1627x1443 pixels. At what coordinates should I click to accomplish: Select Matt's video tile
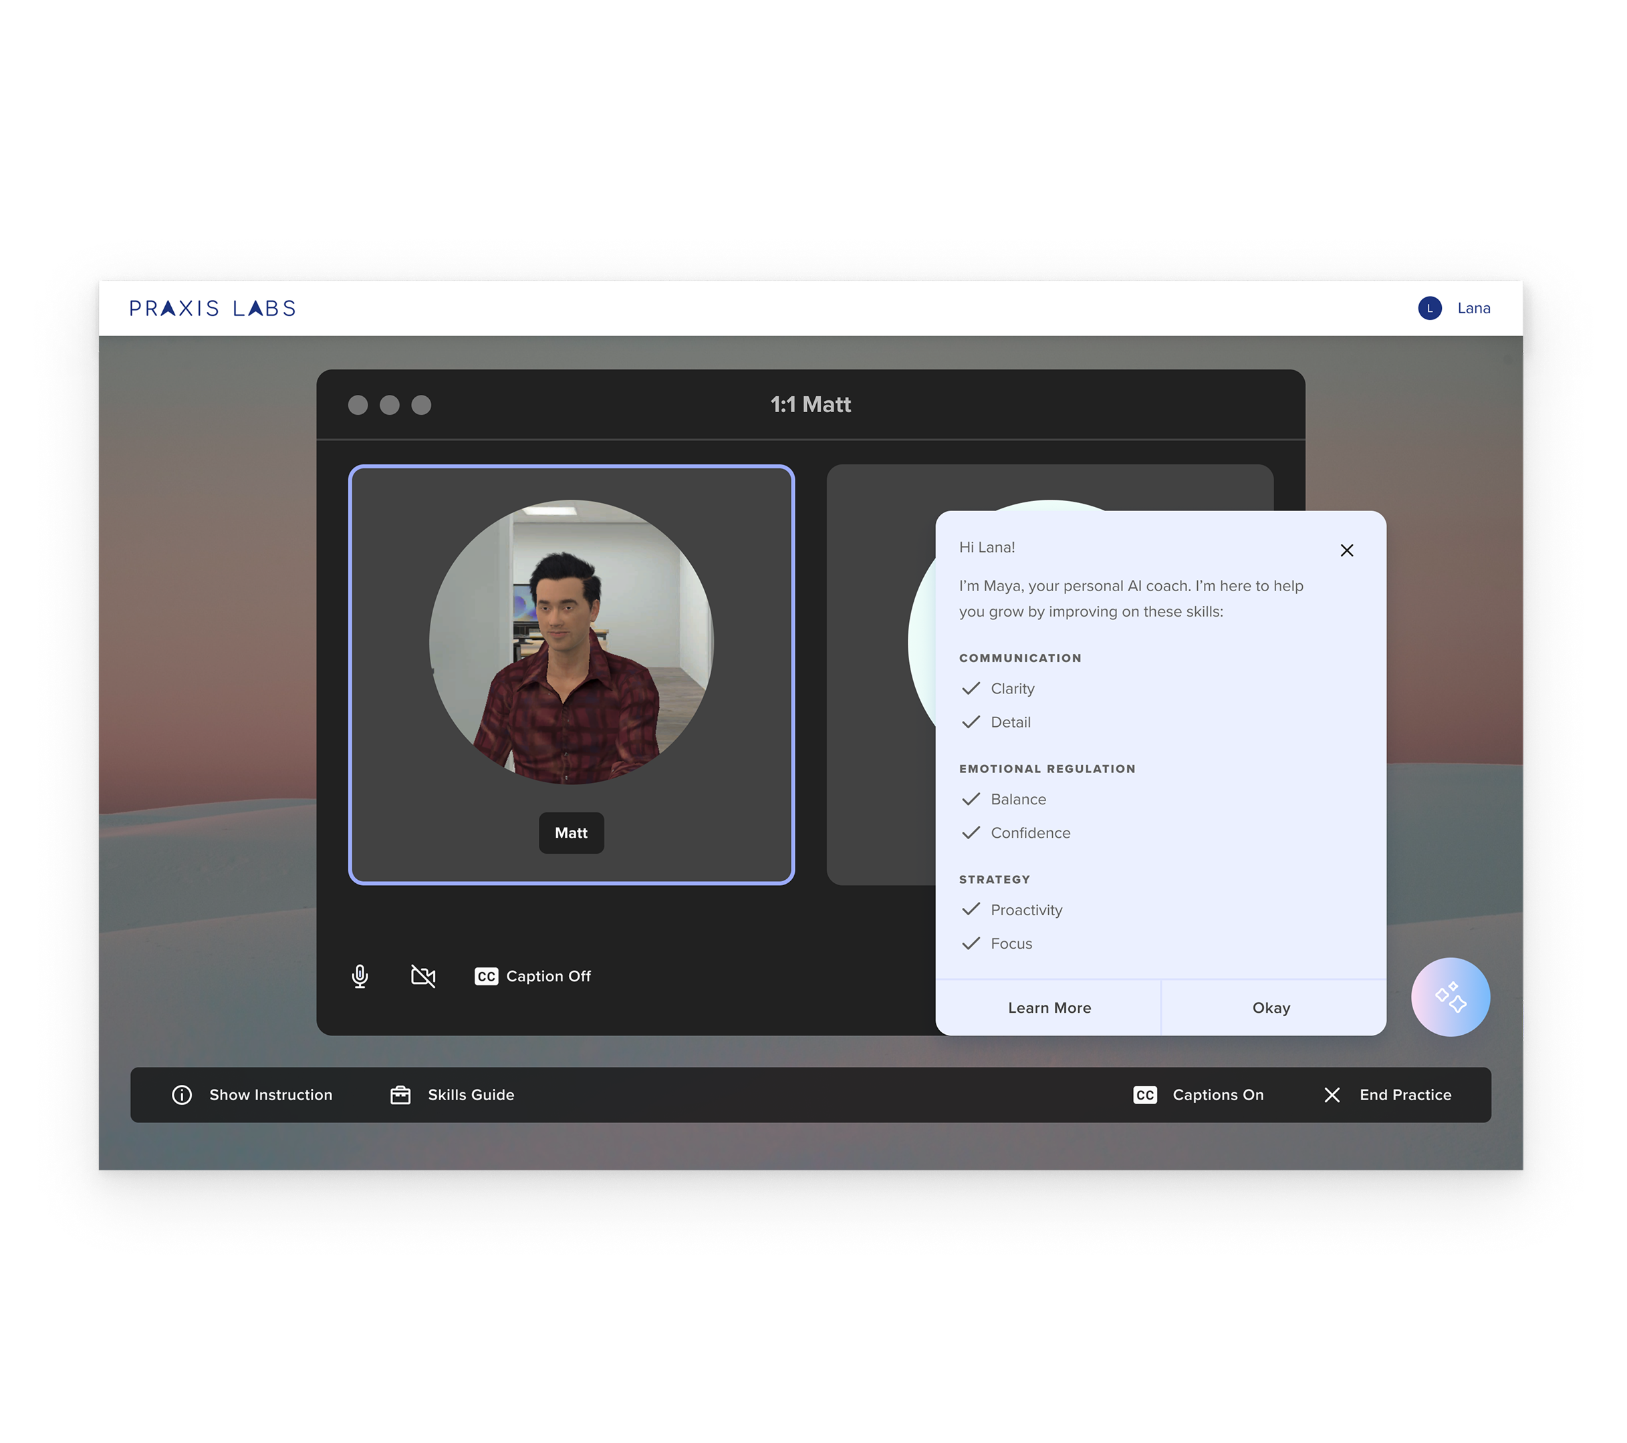coord(571,637)
